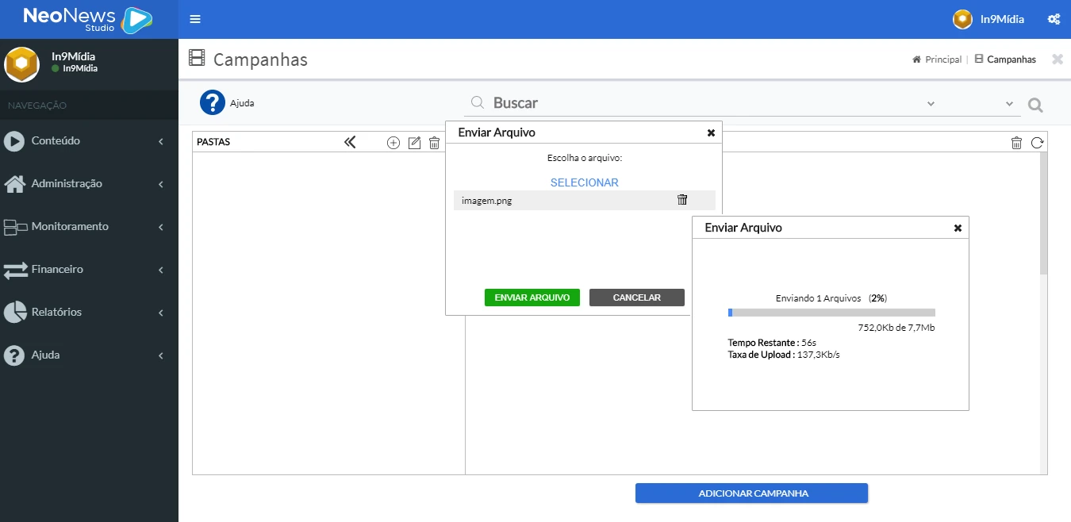
Task: Expand the Monitoramento menu chevron
Action: tap(161, 227)
